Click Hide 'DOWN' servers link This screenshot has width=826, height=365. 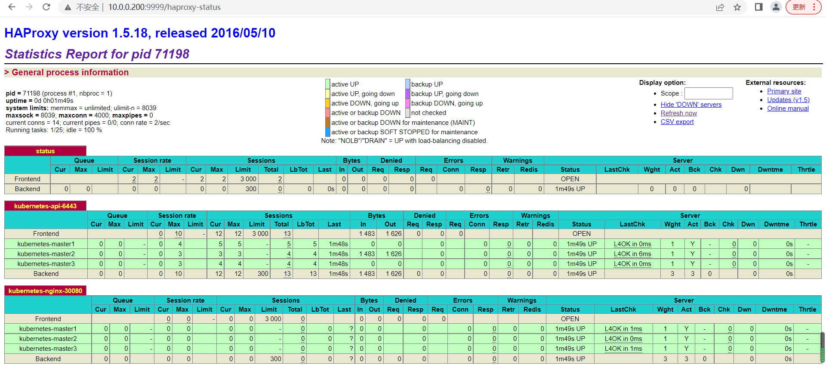point(691,105)
